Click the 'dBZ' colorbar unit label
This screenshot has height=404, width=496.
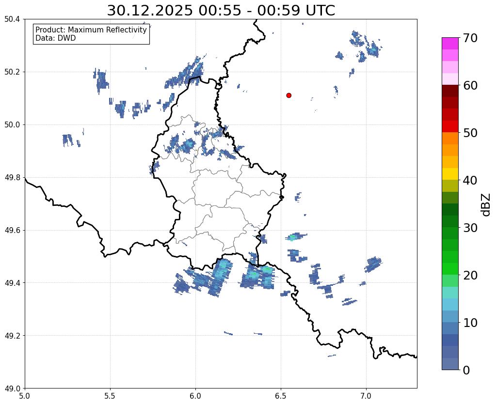pyautogui.click(x=486, y=205)
